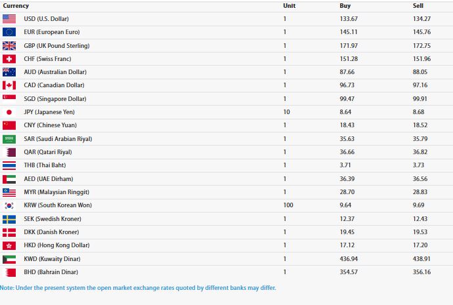453x305 pixels.
Task: Click the Currency column header
Action: 16,6
